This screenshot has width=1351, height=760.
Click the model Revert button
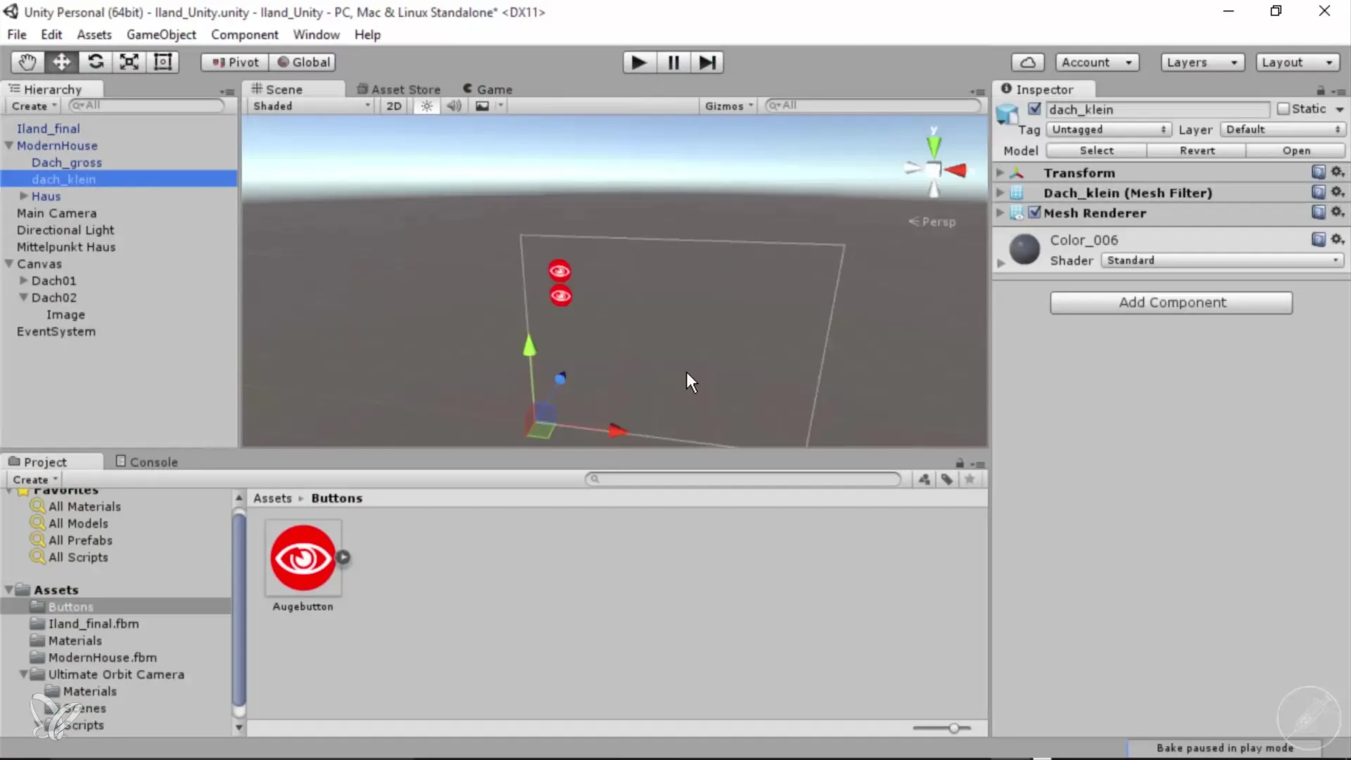coord(1197,151)
